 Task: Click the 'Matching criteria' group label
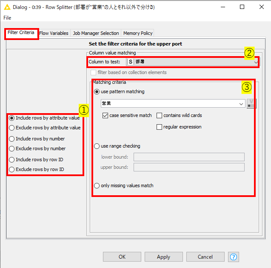(110, 82)
